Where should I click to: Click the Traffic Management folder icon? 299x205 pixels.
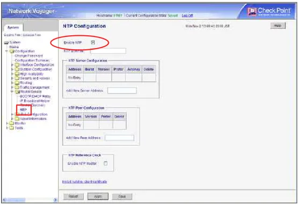tap(17, 87)
